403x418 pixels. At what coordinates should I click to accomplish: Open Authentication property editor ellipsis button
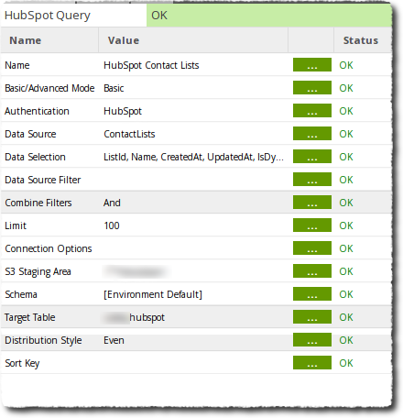[312, 111]
